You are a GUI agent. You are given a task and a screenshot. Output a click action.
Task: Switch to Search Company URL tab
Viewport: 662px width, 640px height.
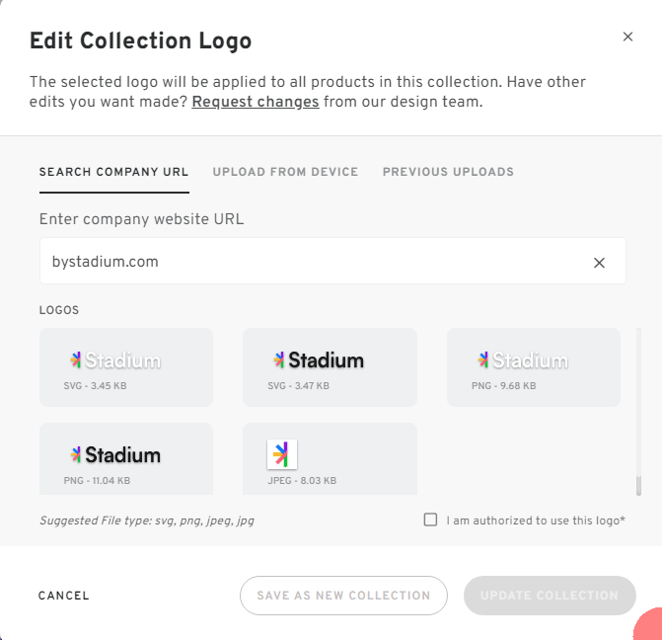point(114,172)
